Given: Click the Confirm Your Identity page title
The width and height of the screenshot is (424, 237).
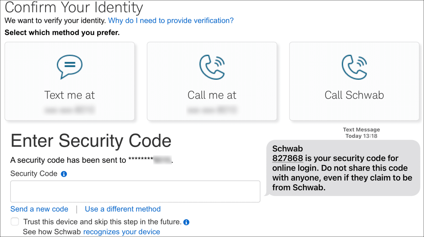Looking at the screenshot, I should coord(74,8).
